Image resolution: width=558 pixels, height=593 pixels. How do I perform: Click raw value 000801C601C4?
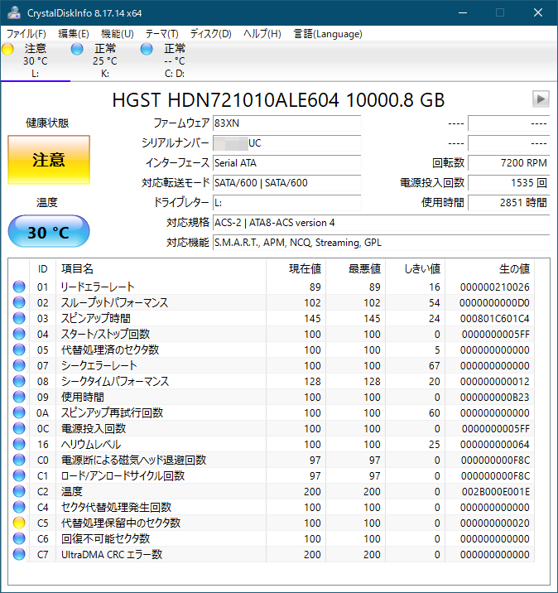[x=494, y=318]
